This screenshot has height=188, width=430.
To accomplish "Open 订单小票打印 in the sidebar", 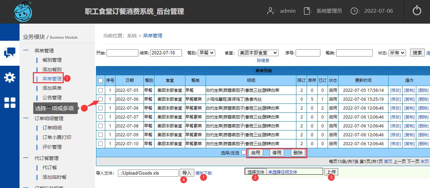I will click(57, 137).
